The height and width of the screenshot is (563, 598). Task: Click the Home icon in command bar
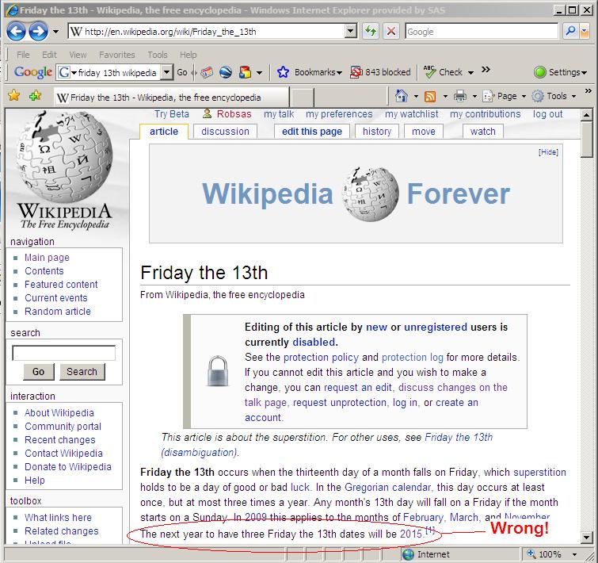402,96
